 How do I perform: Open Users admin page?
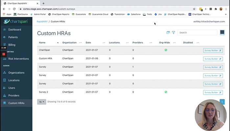(x=11, y=88)
